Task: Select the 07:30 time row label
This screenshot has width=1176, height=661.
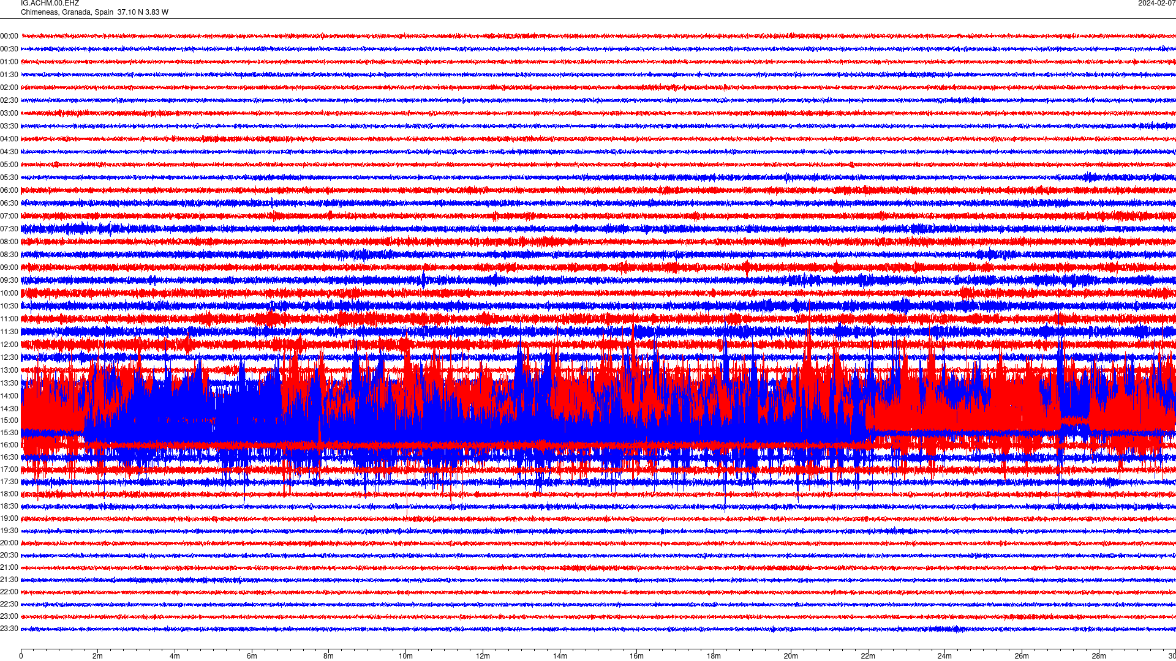Action: (9, 229)
